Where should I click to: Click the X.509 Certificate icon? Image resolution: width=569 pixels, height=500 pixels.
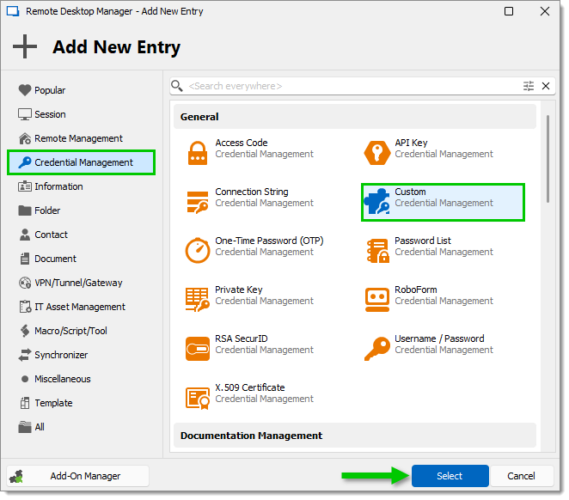point(198,398)
